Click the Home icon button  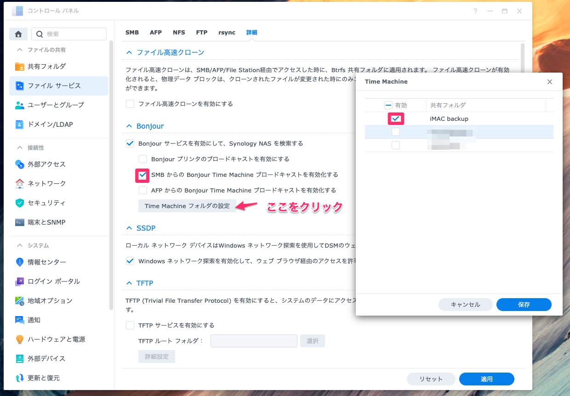pyautogui.click(x=18, y=34)
